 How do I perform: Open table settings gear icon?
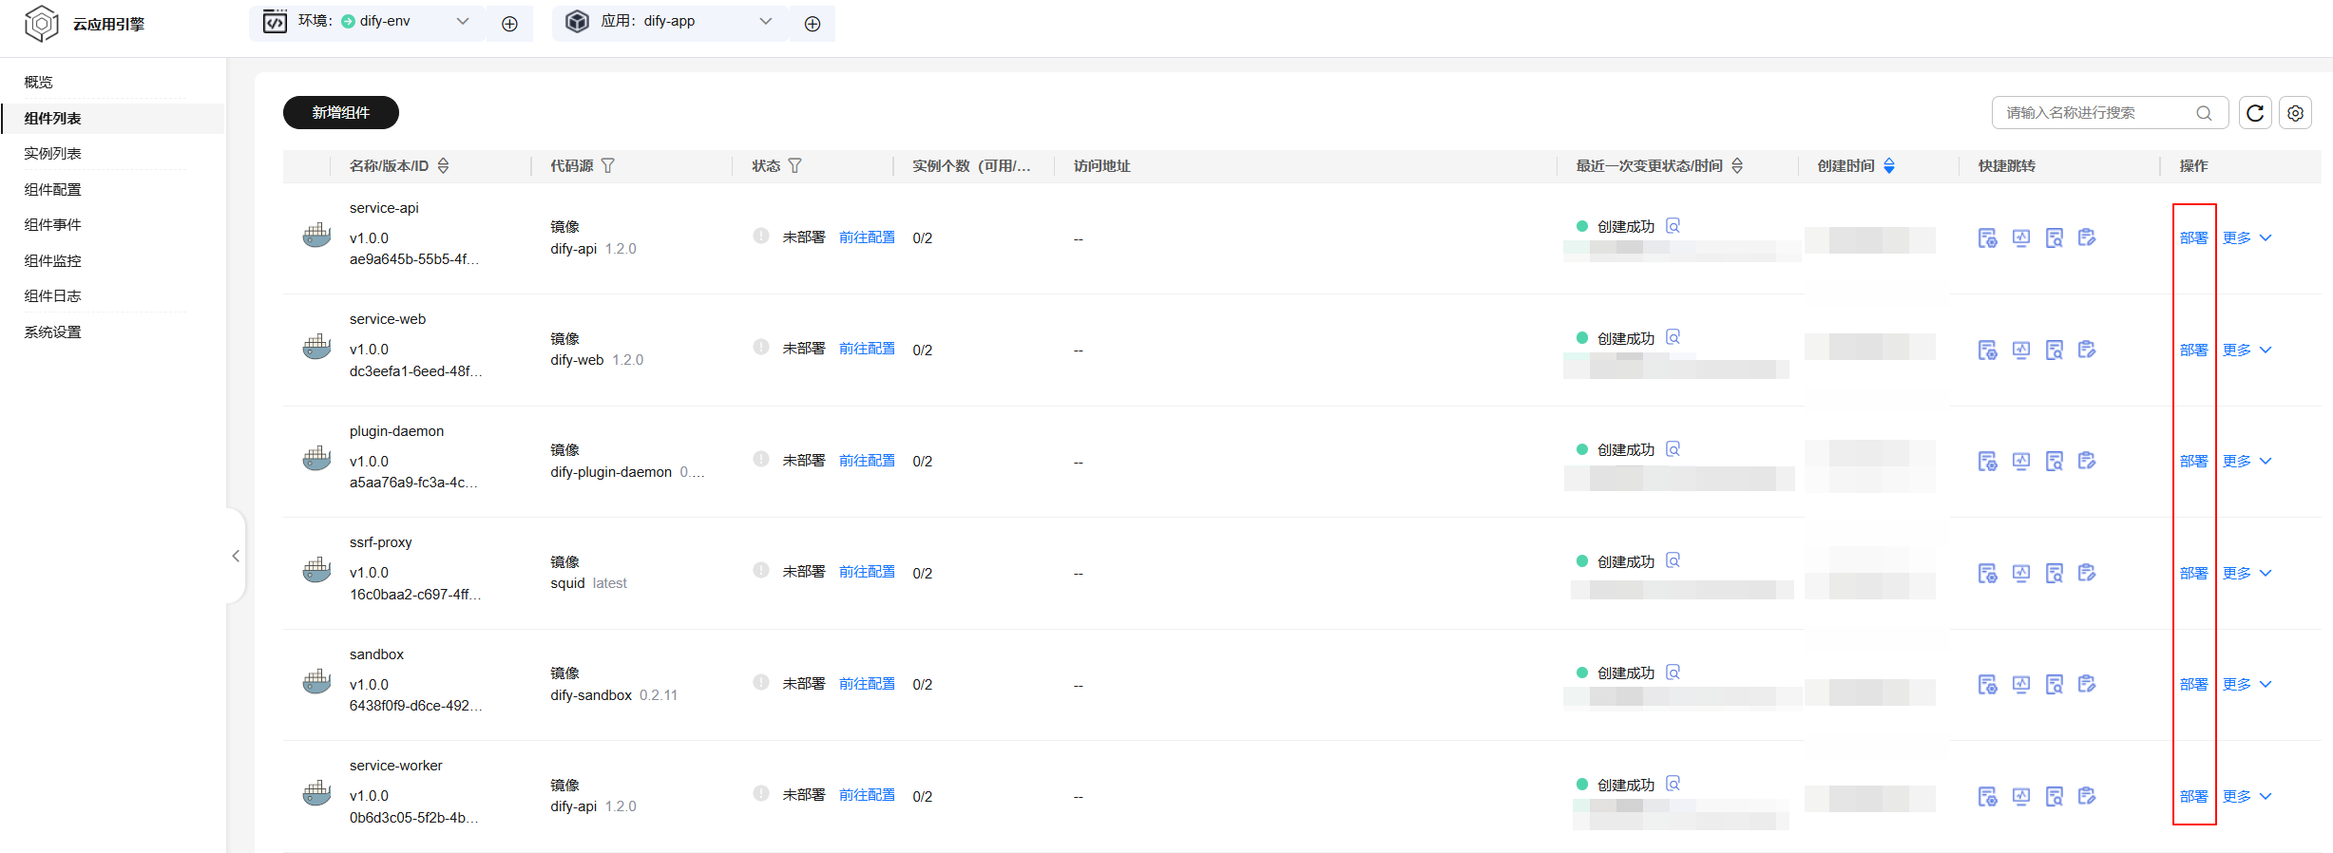2295,113
